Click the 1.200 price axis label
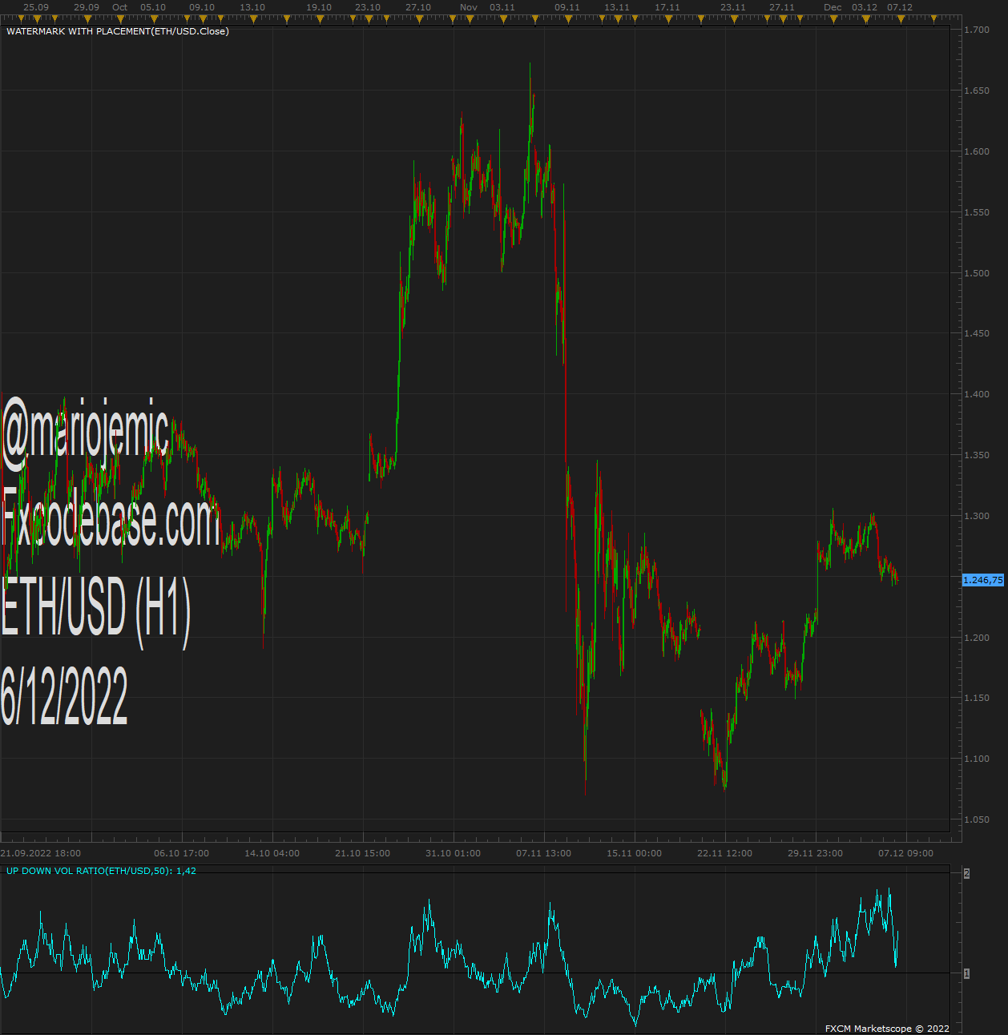The width and height of the screenshot is (1008, 1035). 977,638
